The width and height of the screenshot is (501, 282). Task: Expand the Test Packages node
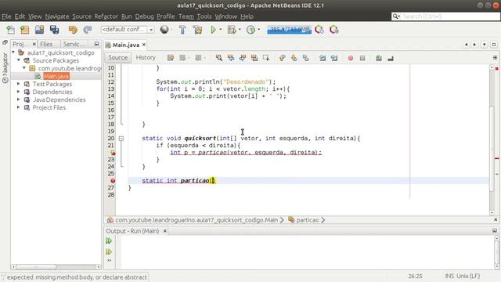coord(19,84)
